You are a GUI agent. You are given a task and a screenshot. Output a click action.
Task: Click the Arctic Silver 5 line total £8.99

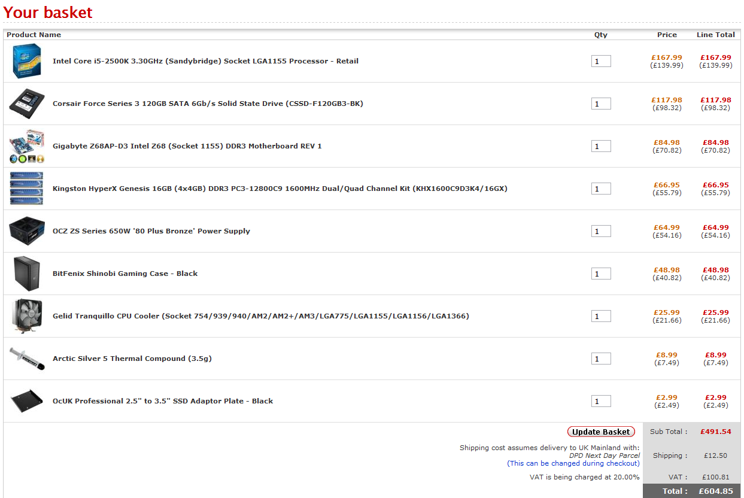[x=716, y=355]
